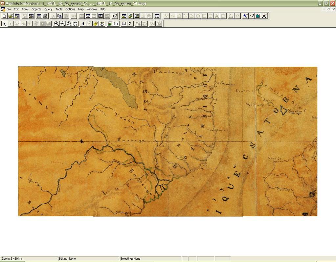Open the Table menu
The image size is (336, 262).
[x=59, y=9]
